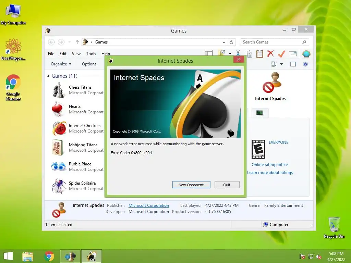
Task: Click the Chess Titans chess pieces icon
Action: coord(59,90)
